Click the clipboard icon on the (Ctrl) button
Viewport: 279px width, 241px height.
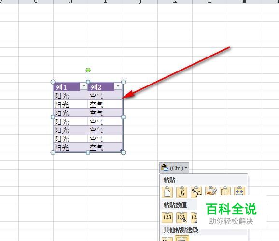(165, 168)
